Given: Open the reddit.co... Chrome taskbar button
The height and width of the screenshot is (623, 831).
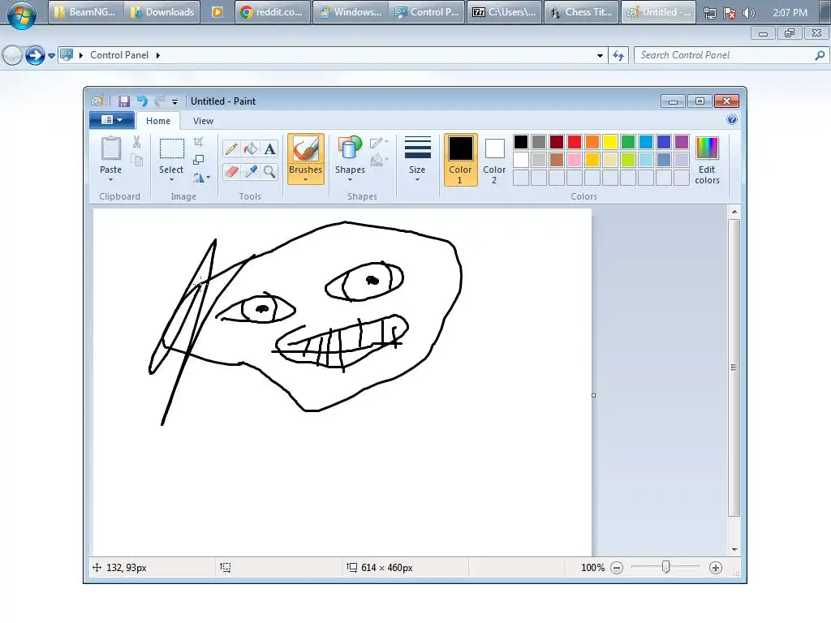Looking at the screenshot, I should (x=272, y=12).
